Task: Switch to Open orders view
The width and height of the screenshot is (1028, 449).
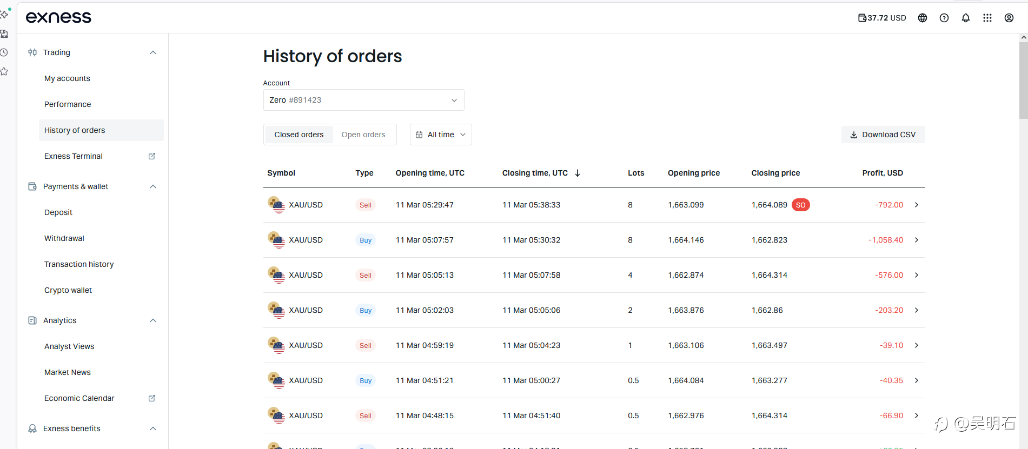Action: coord(363,135)
